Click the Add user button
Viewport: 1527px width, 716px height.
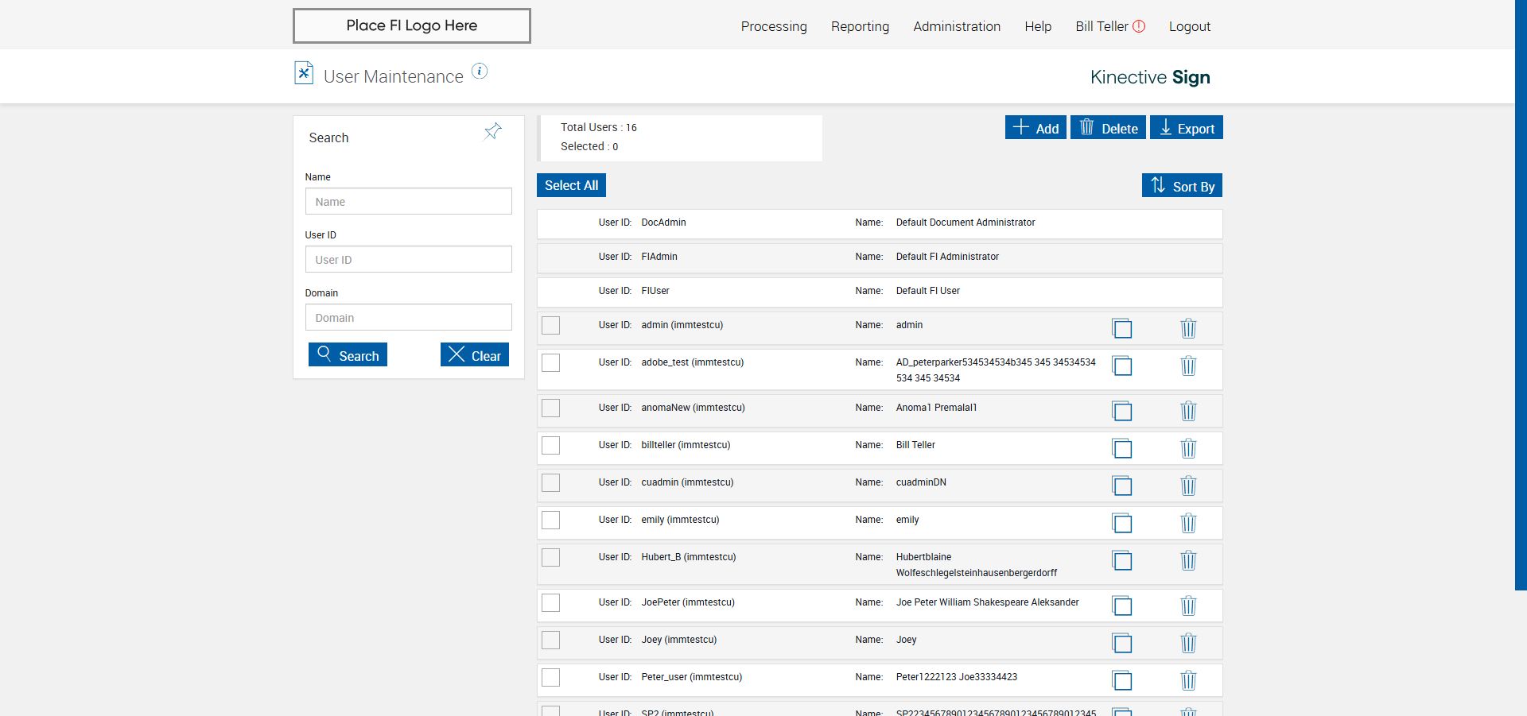(x=1035, y=127)
